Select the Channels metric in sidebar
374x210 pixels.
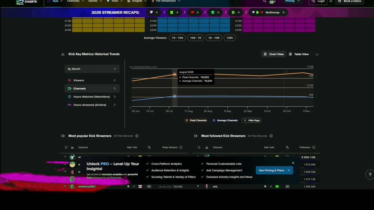pyautogui.click(x=92, y=88)
